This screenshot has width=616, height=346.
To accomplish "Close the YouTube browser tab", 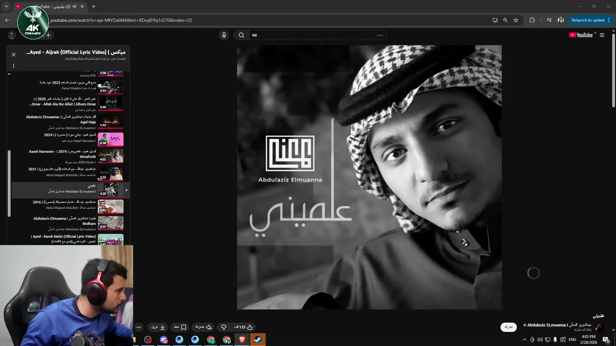I will point(82,7).
